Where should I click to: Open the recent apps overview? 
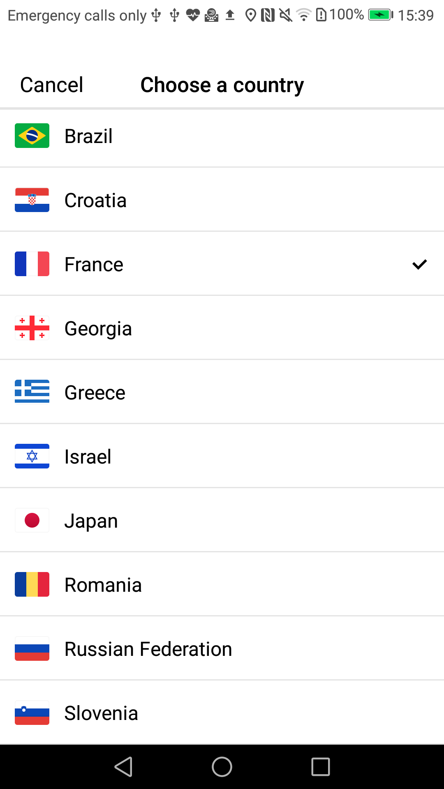pyautogui.click(x=321, y=767)
